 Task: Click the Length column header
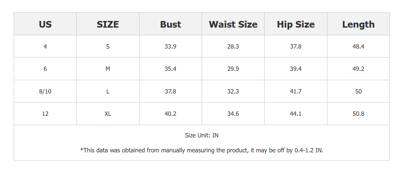(358, 24)
